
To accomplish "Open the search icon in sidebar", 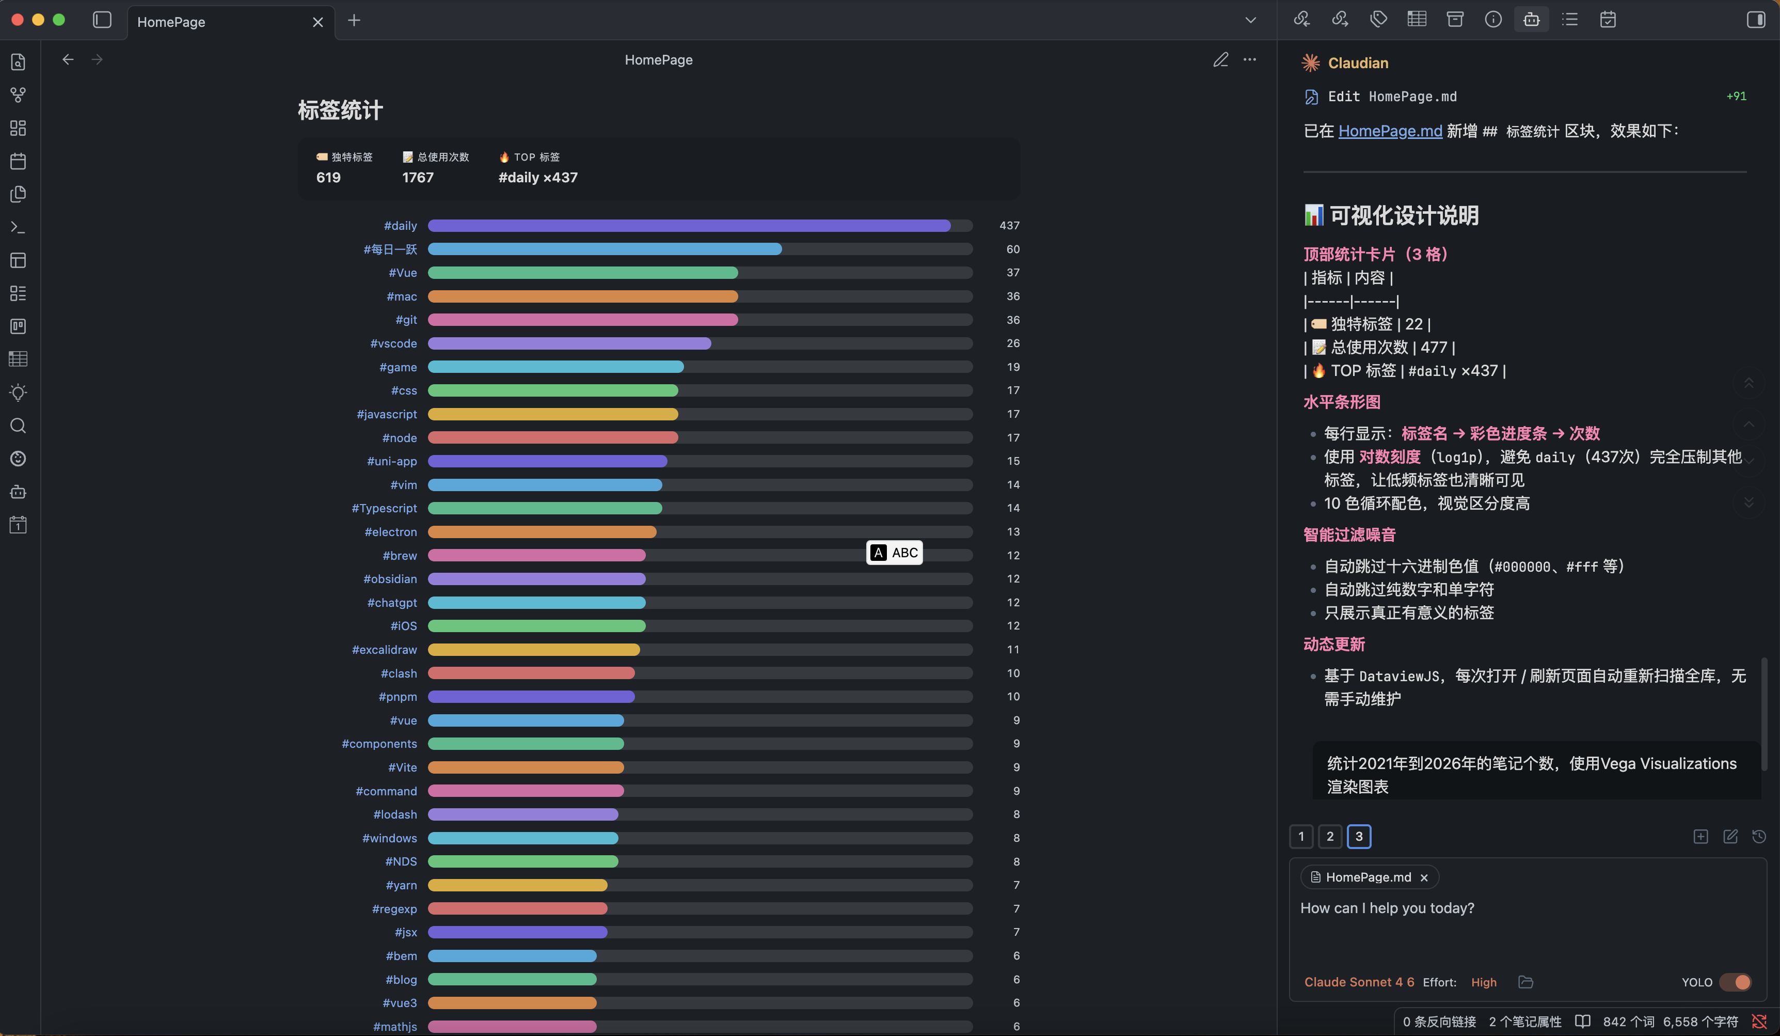I will 19,426.
